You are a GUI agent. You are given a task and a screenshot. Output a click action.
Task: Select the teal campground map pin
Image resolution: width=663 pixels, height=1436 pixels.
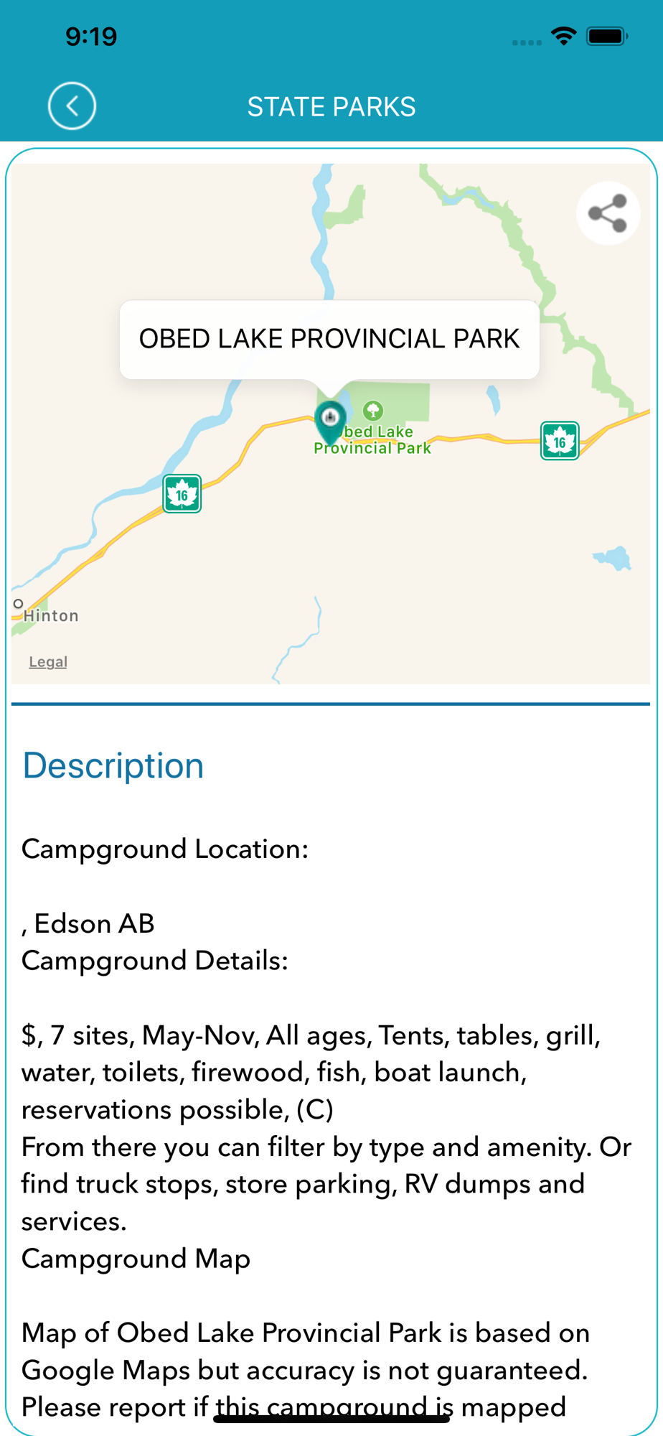330,421
